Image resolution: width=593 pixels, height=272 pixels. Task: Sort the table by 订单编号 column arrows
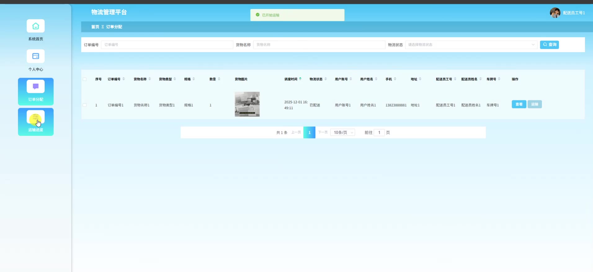tap(123, 79)
